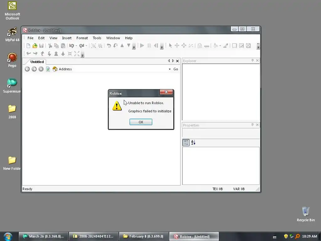Click the Save floppy disk icon
This screenshot has height=241, width=321.
pyautogui.click(x=41, y=46)
